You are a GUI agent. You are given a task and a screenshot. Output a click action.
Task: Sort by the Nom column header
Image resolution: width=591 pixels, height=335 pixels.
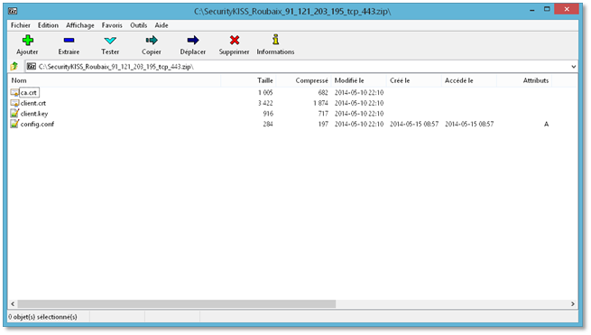[115, 80]
